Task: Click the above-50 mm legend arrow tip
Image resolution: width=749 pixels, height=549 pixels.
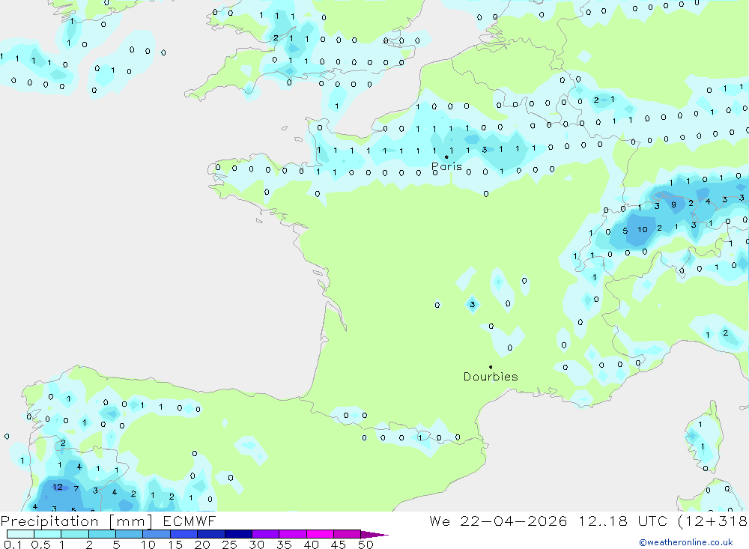Action: [375, 535]
